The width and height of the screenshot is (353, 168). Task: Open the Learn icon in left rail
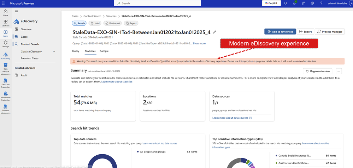[x=6, y=33]
